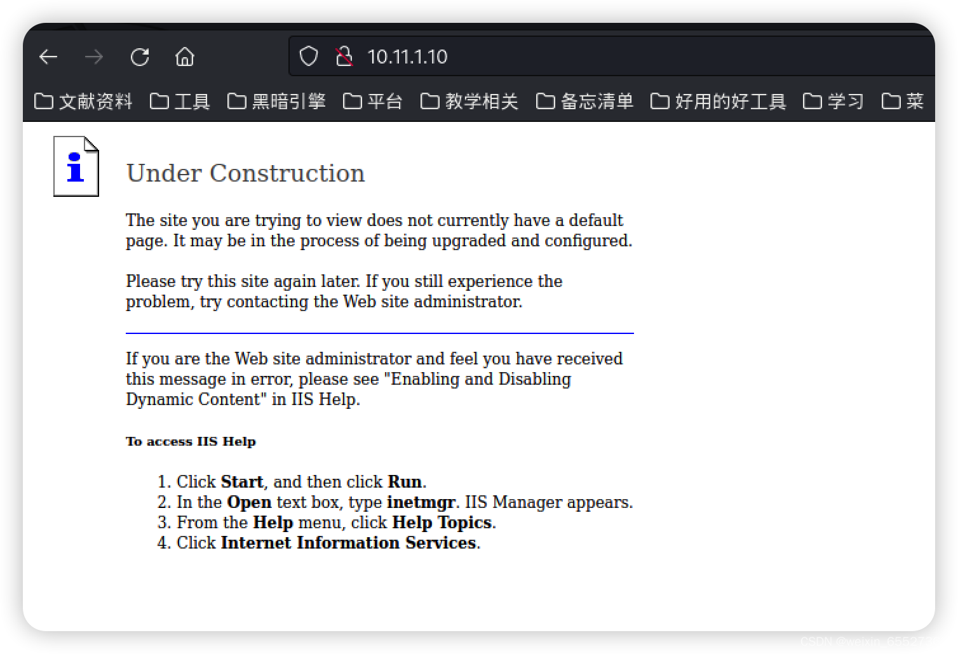Open the 备忘清单 bookmark folder
Image resolution: width=958 pixels, height=654 pixels.
[585, 101]
